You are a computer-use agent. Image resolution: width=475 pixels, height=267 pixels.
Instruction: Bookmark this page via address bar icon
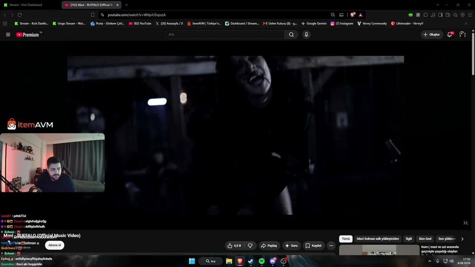pyautogui.click(x=93, y=15)
